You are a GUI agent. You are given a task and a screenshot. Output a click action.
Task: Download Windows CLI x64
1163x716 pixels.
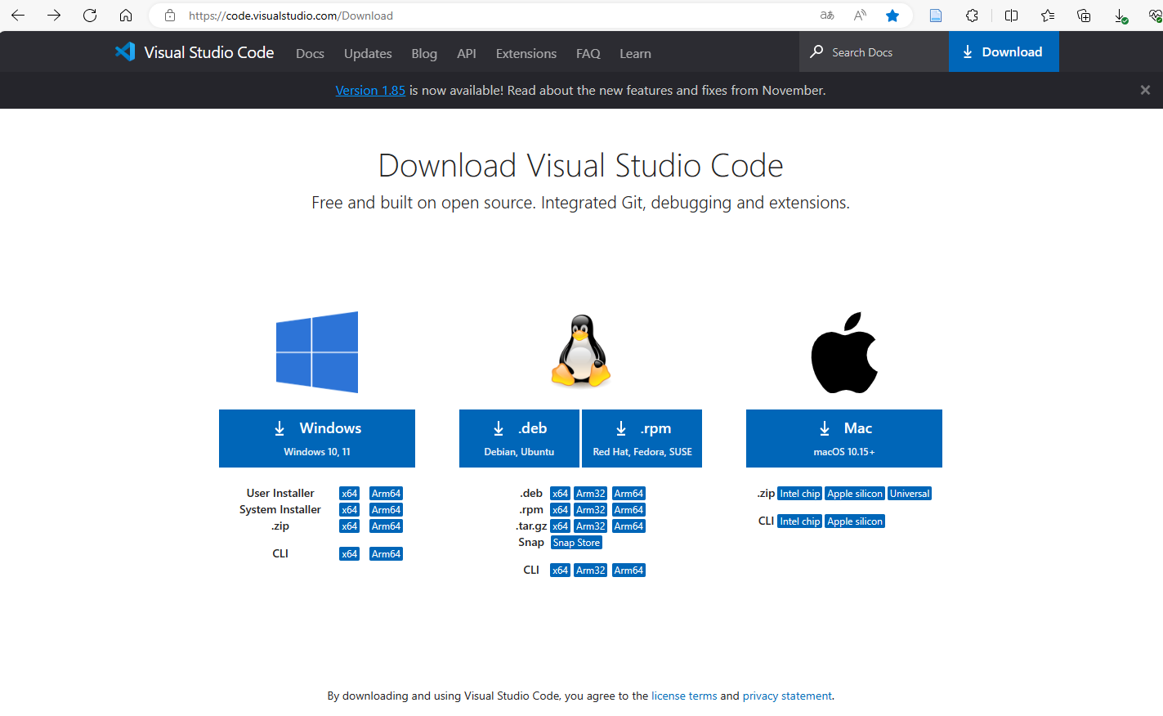[x=350, y=554]
